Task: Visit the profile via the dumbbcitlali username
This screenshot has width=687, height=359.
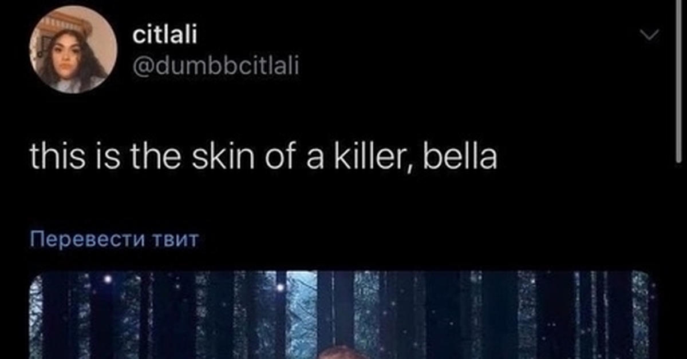Action: pyautogui.click(x=216, y=67)
